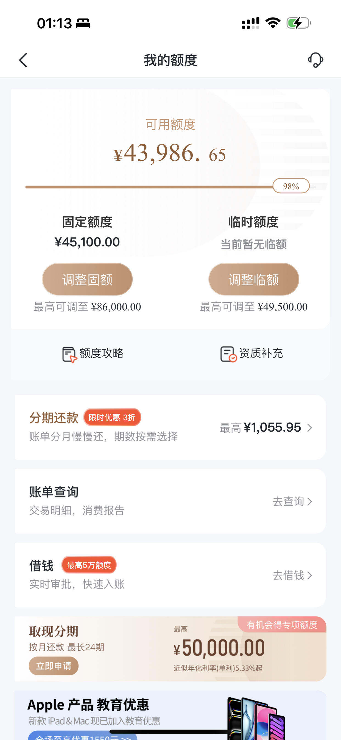Open 去查询 chevron in 账单查询
This screenshot has height=740, width=341.
tap(309, 502)
